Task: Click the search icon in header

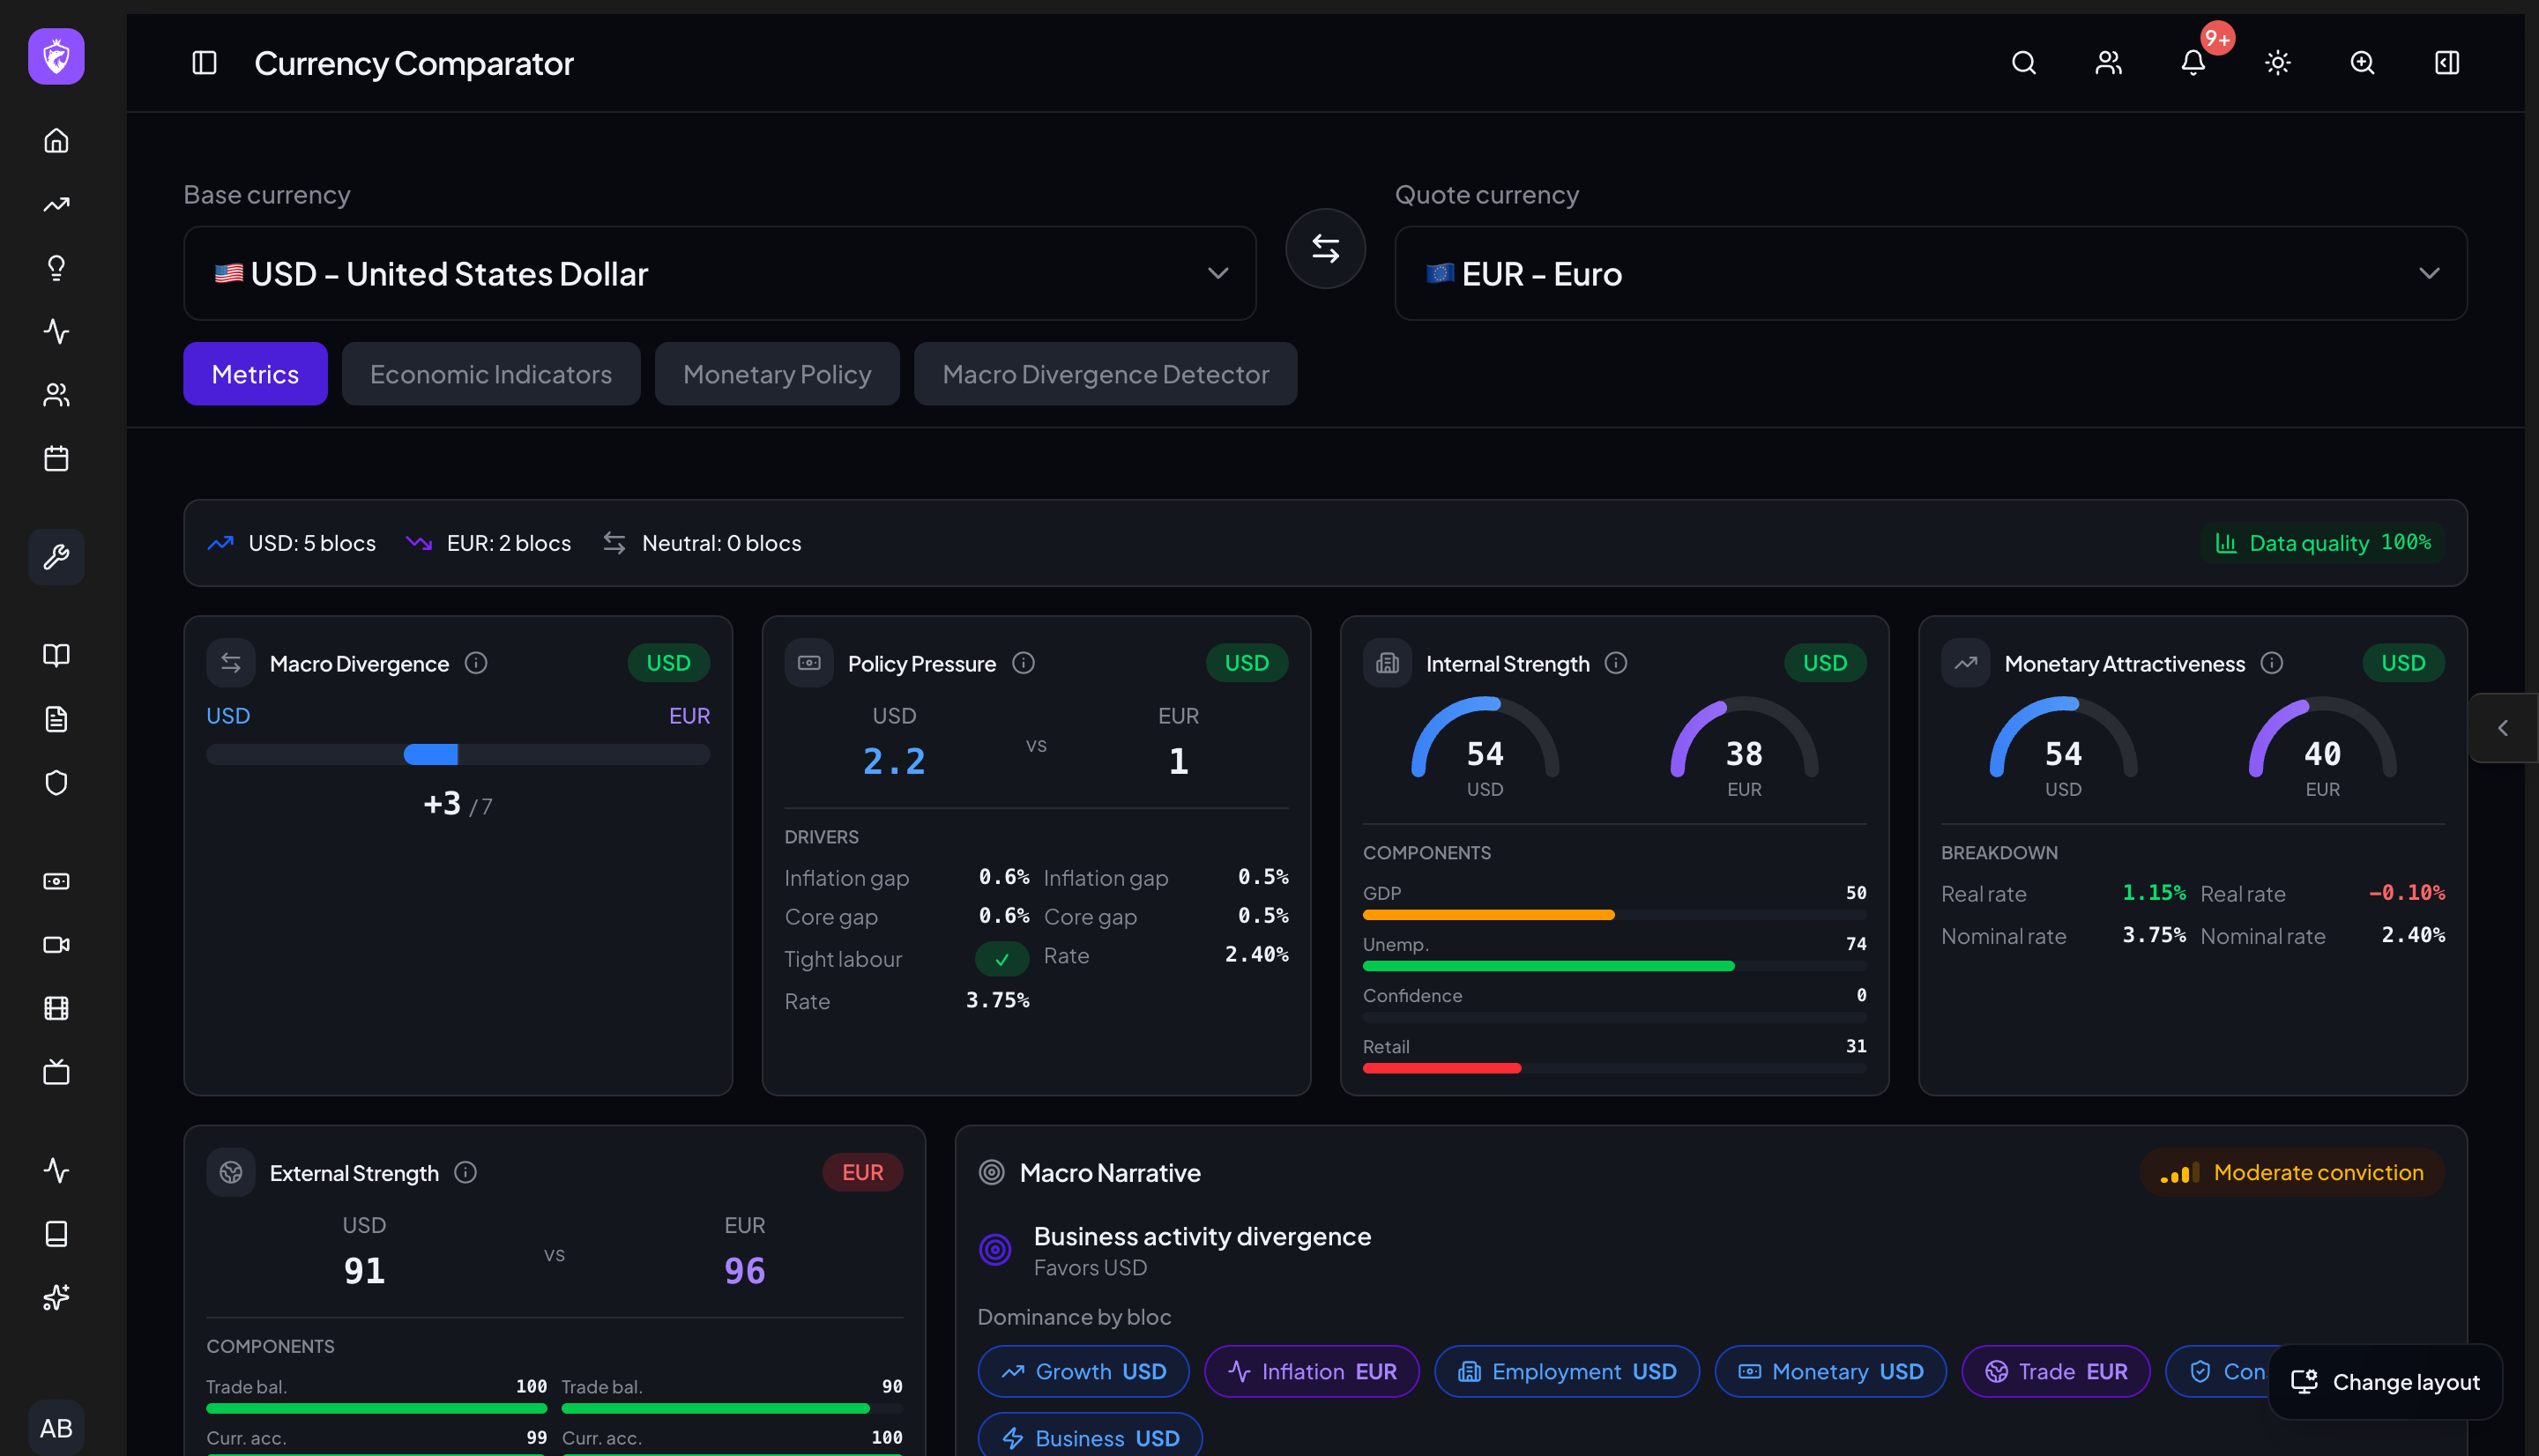Action: pyautogui.click(x=2023, y=63)
